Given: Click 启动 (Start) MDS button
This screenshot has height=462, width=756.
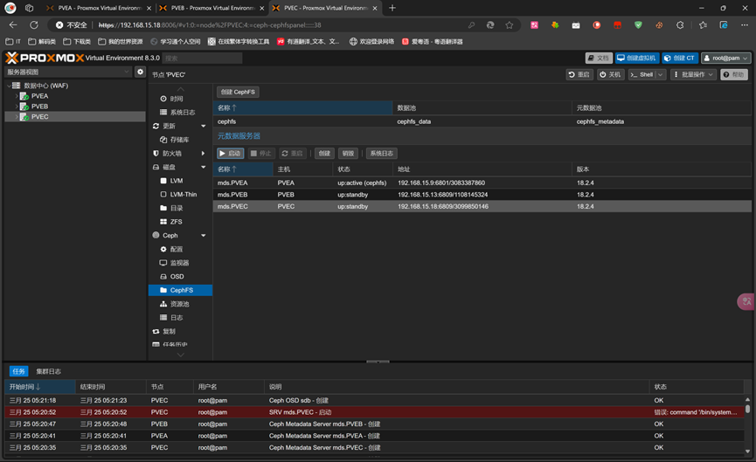Looking at the screenshot, I should [x=230, y=153].
